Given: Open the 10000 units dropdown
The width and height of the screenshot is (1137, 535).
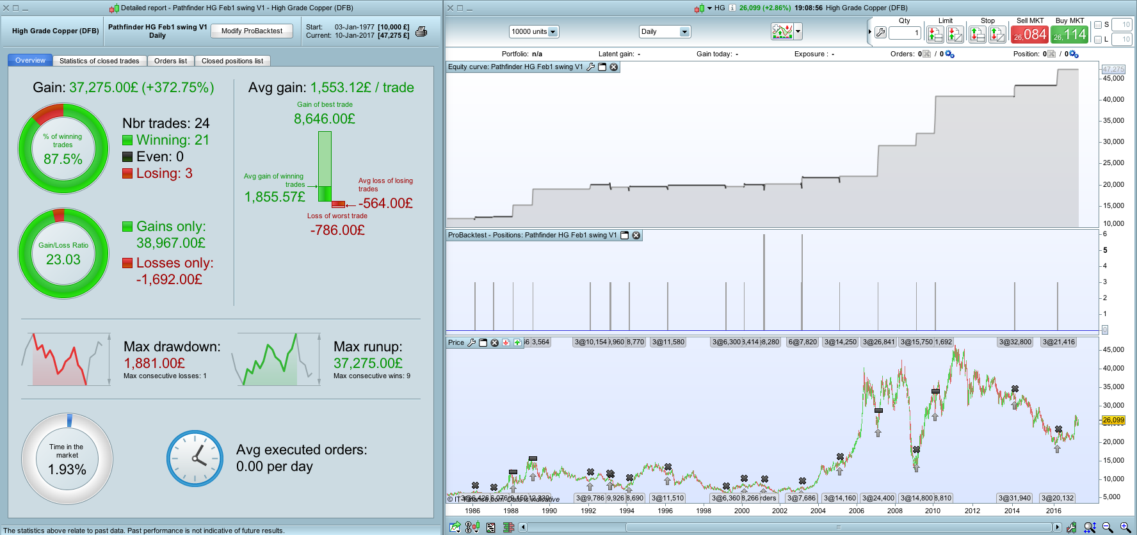Looking at the screenshot, I should coord(534,32).
